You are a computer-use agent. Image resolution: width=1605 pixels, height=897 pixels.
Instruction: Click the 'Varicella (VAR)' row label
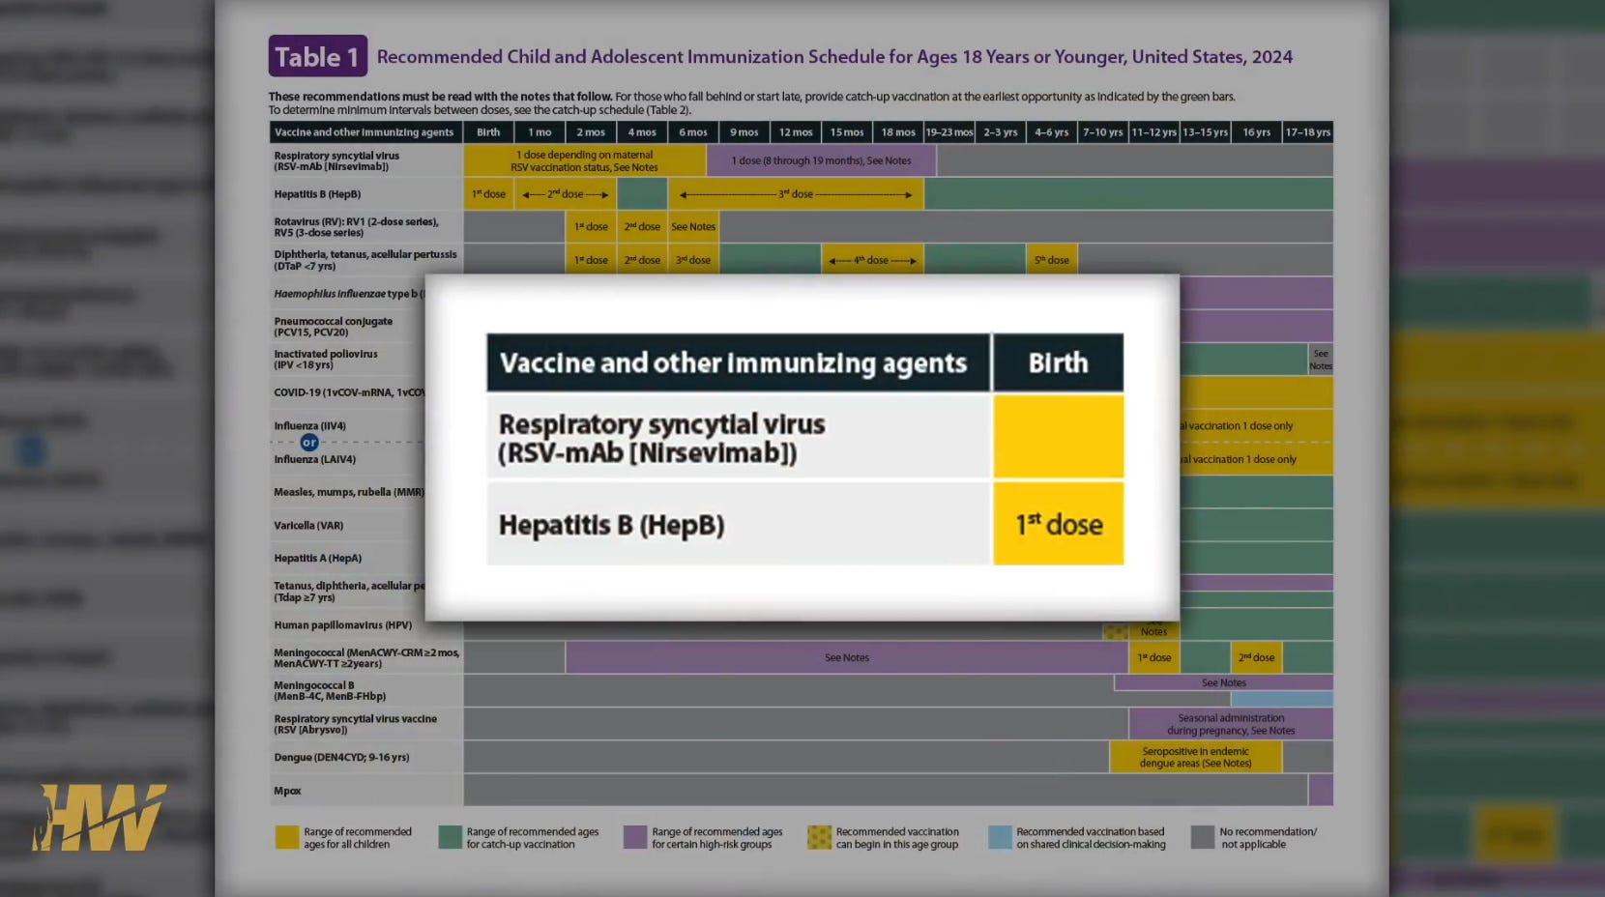click(x=308, y=526)
